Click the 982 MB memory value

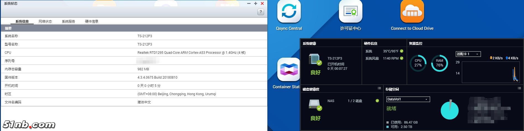(143, 69)
